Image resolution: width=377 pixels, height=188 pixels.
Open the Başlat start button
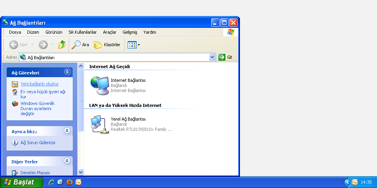pyautogui.click(x=22, y=182)
